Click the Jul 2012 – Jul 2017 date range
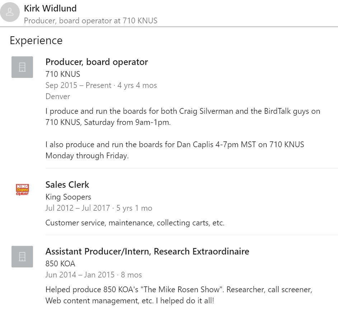 (x=78, y=208)
